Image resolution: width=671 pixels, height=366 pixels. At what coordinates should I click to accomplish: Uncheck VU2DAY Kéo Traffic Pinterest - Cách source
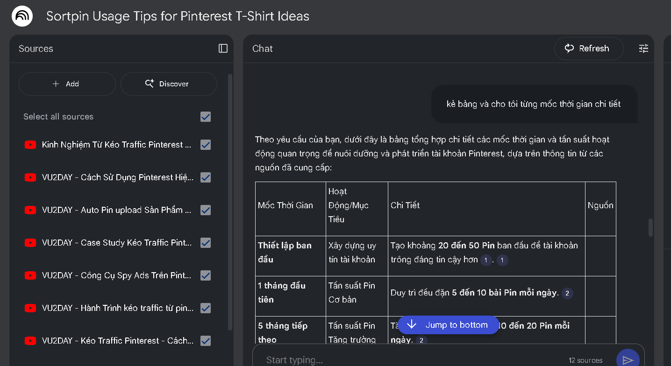[x=206, y=341]
